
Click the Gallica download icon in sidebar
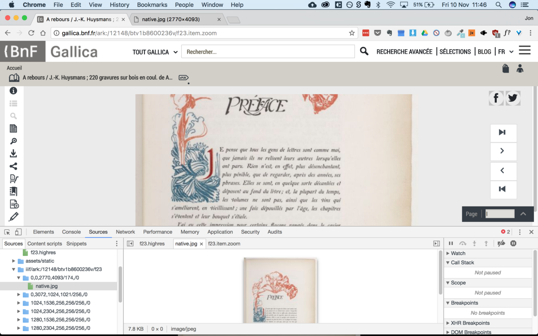click(13, 154)
